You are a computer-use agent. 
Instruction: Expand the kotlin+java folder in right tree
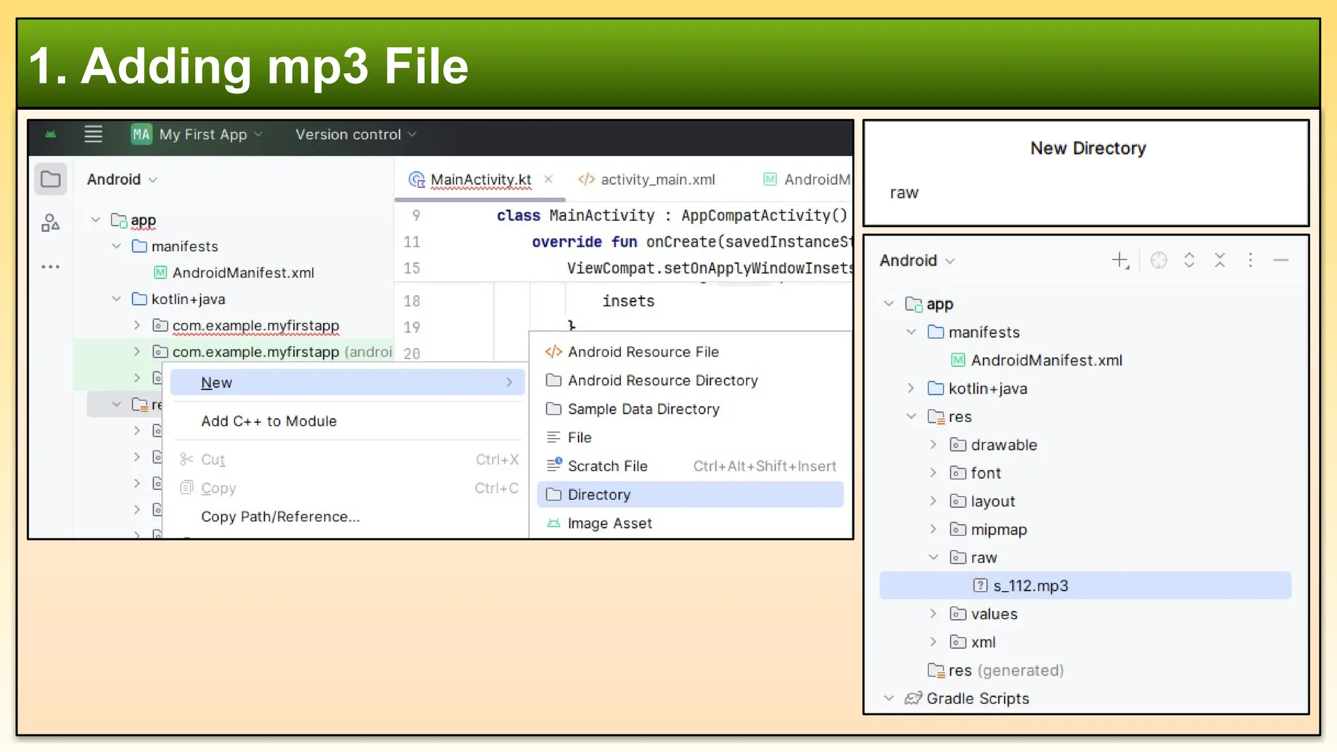[x=911, y=388]
